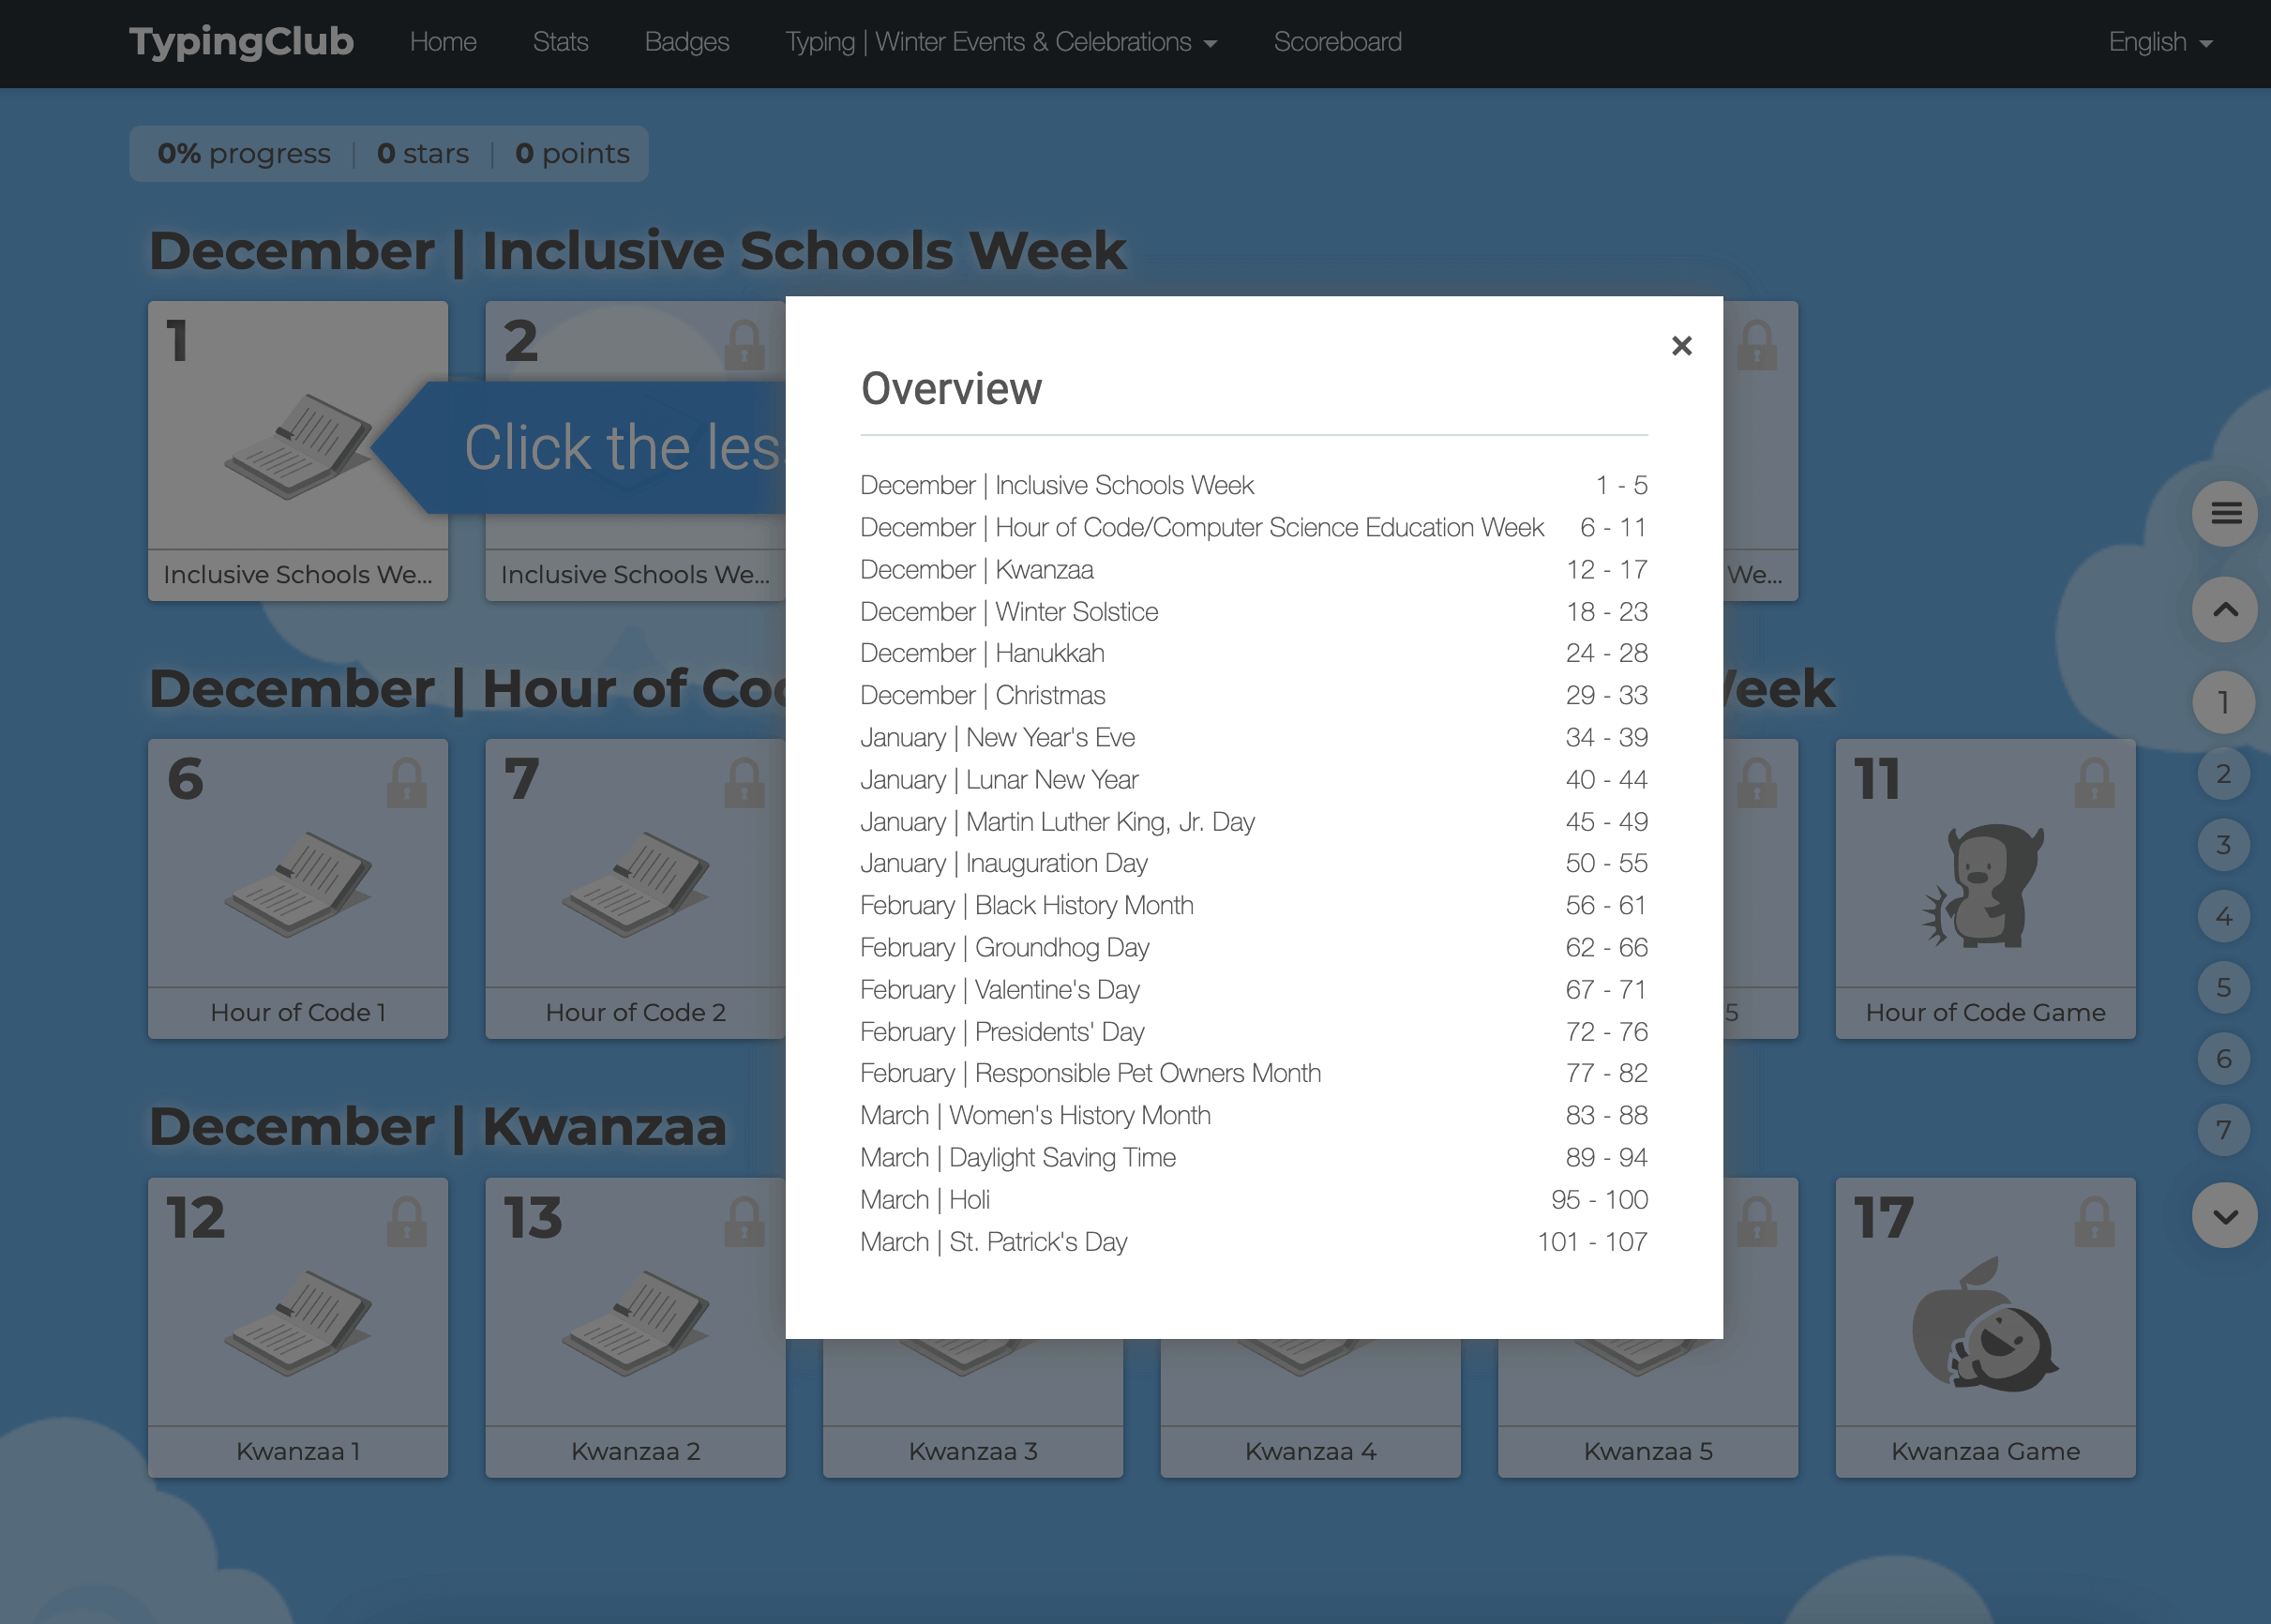The width and height of the screenshot is (2271, 1624).
Task: Jump to section 3 in side navigator
Action: coord(2223,845)
